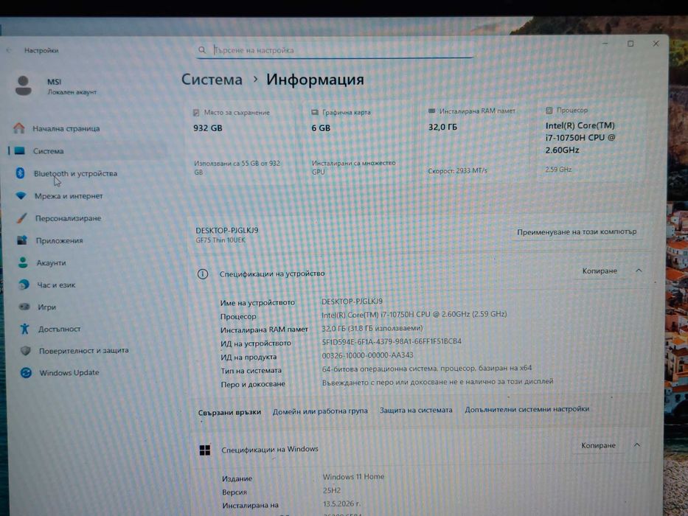Screen dimensions: 688x516
Task: Click version value 25H2
Action: (332, 490)
